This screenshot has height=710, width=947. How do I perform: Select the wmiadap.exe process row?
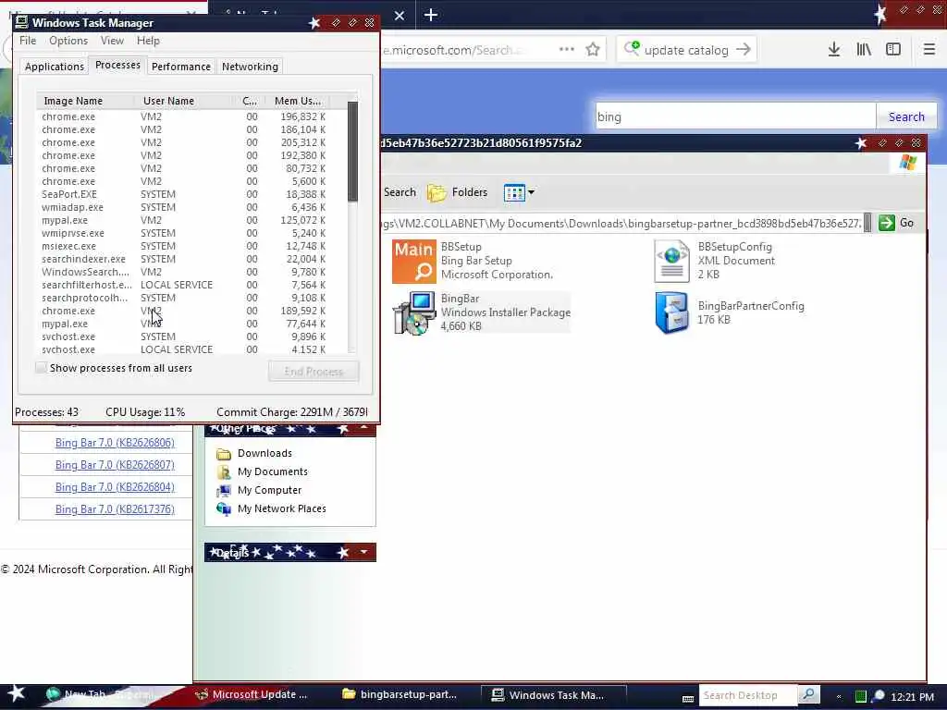[x=192, y=207]
